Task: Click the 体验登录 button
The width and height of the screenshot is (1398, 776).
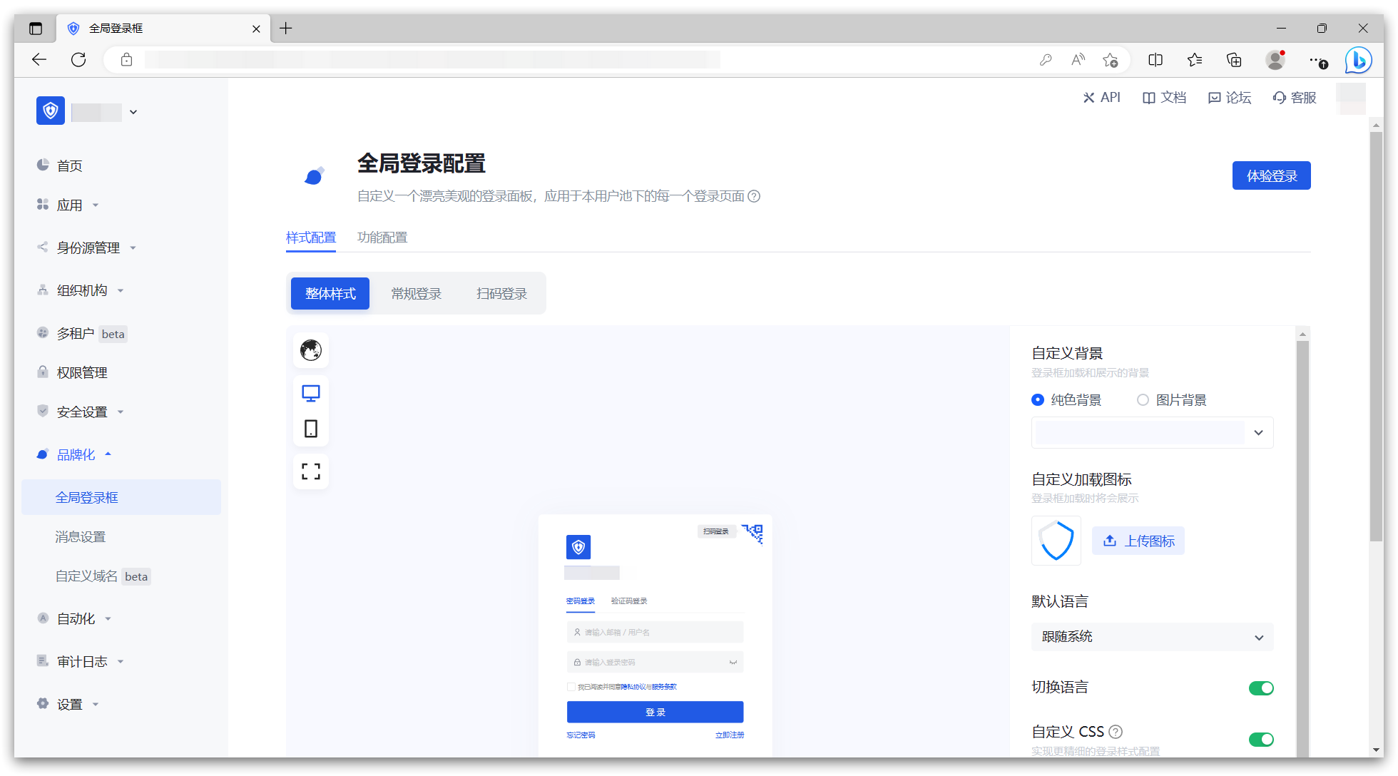Action: (1271, 176)
